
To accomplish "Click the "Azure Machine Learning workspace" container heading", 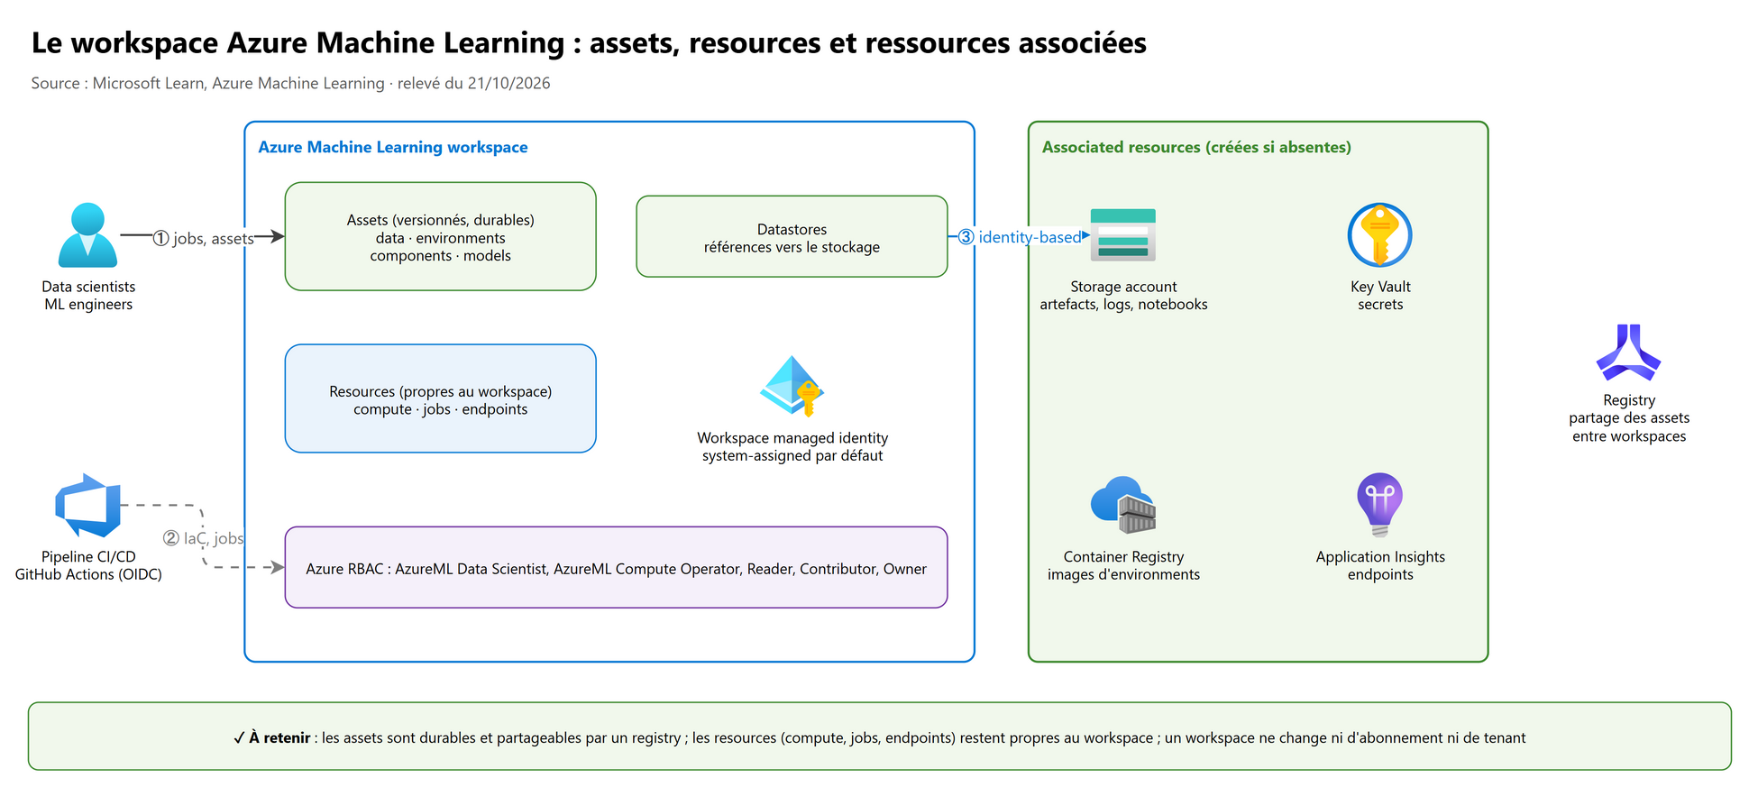I will tap(393, 147).
